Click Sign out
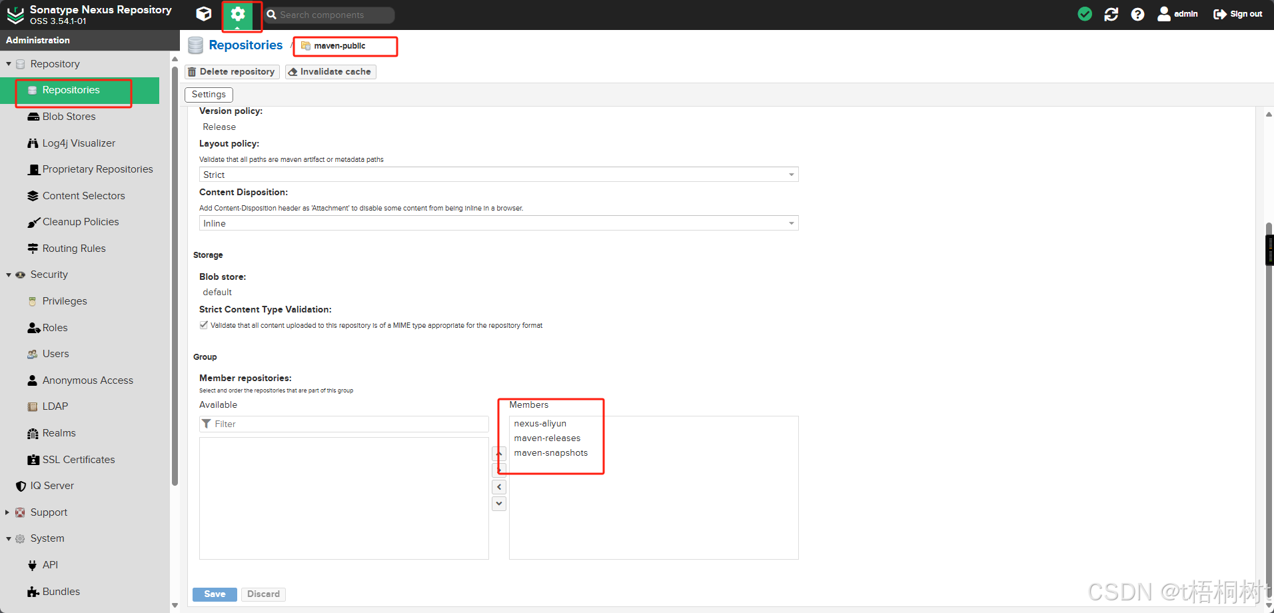1274x613 pixels. [1237, 14]
